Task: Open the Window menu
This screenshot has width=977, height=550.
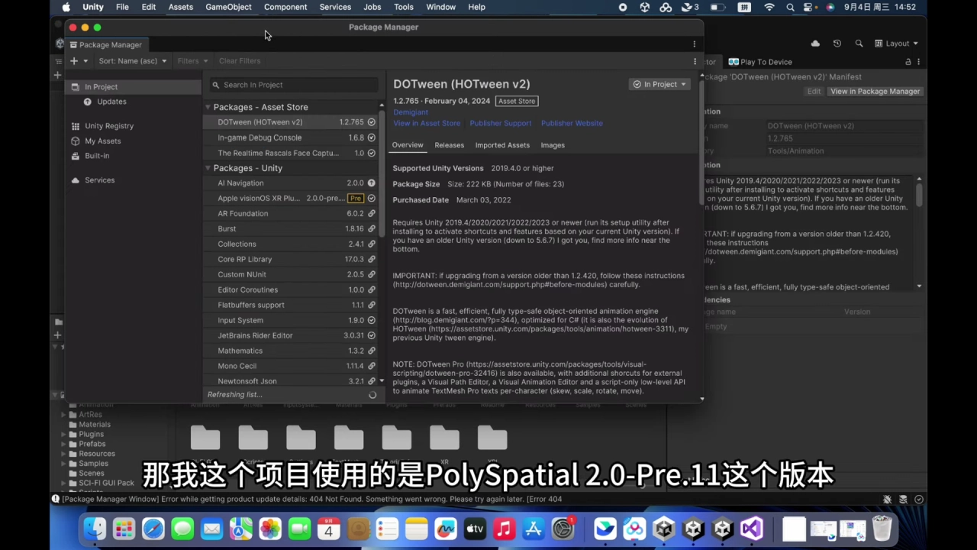Action: [440, 7]
